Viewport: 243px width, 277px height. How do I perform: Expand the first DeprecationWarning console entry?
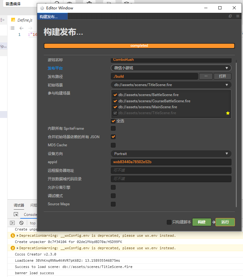pyautogui.click(x=17, y=236)
